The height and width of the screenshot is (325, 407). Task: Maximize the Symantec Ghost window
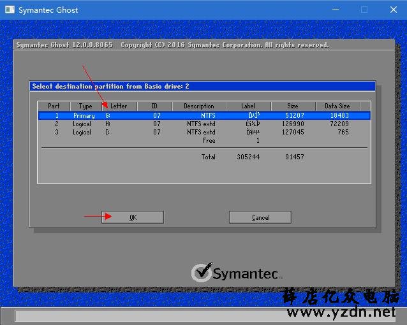point(364,10)
